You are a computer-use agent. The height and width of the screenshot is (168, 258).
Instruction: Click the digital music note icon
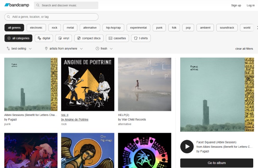tap(39, 38)
